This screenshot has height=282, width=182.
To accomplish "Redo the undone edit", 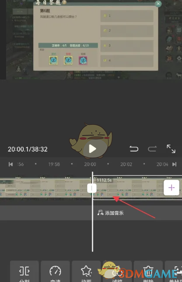I will click(x=152, y=149).
